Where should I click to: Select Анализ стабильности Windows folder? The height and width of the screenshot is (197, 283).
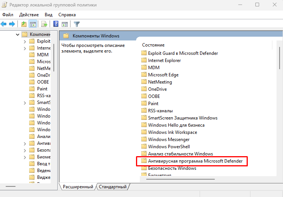[x=177, y=154]
